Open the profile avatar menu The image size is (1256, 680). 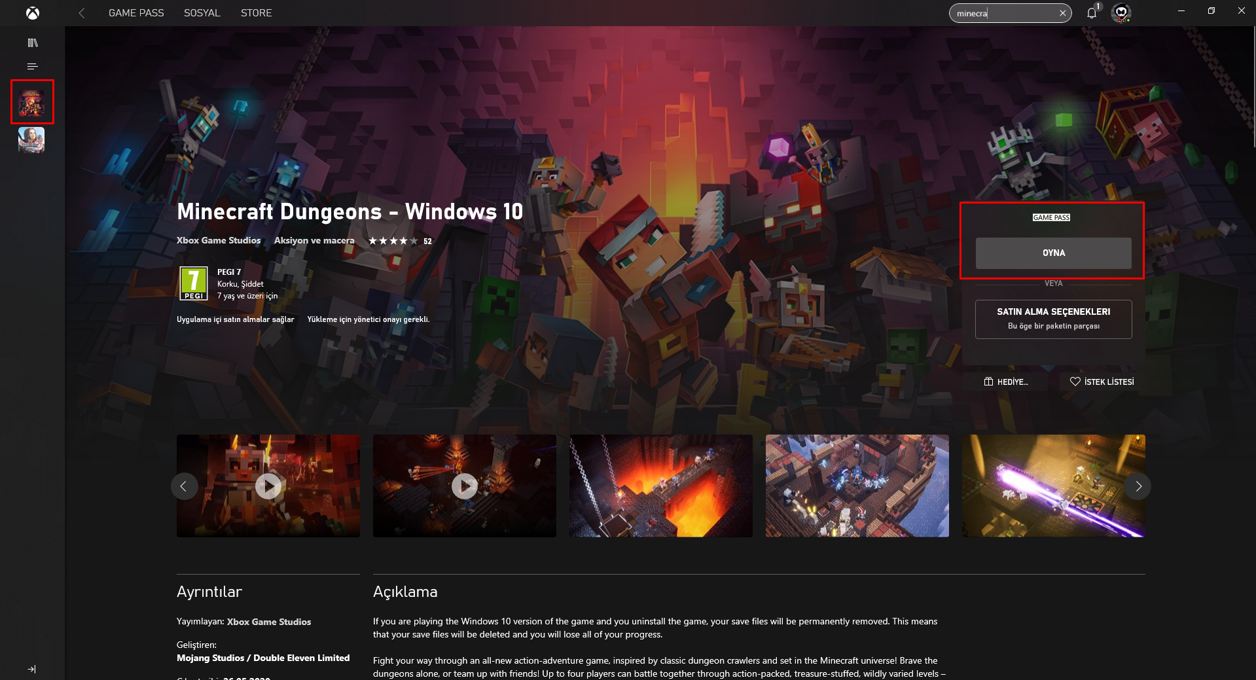pos(1121,12)
